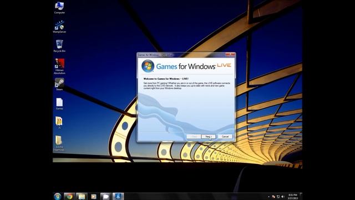The height and width of the screenshot is (200, 355).
Task: Open the Recycle Bin icon
Action: coord(59,46)
